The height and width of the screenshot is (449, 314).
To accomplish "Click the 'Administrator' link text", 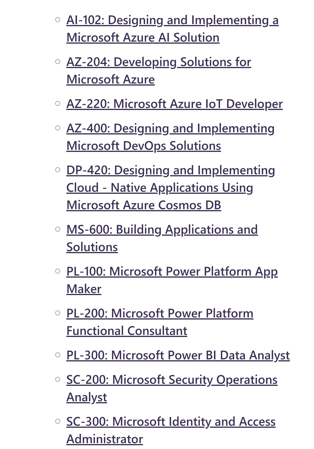I will point(105,439).
